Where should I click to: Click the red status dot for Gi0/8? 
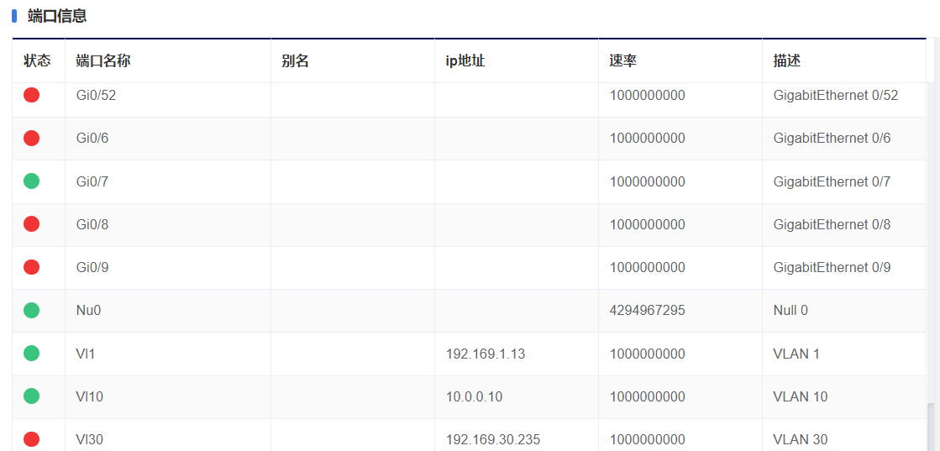[x=31, y=224]
